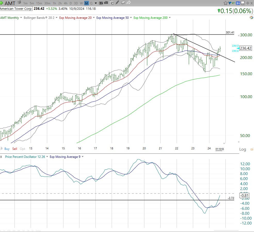The height and width of the screenshot is (232, 254).
Task: Click the Opt link
Action: point(22,149)
